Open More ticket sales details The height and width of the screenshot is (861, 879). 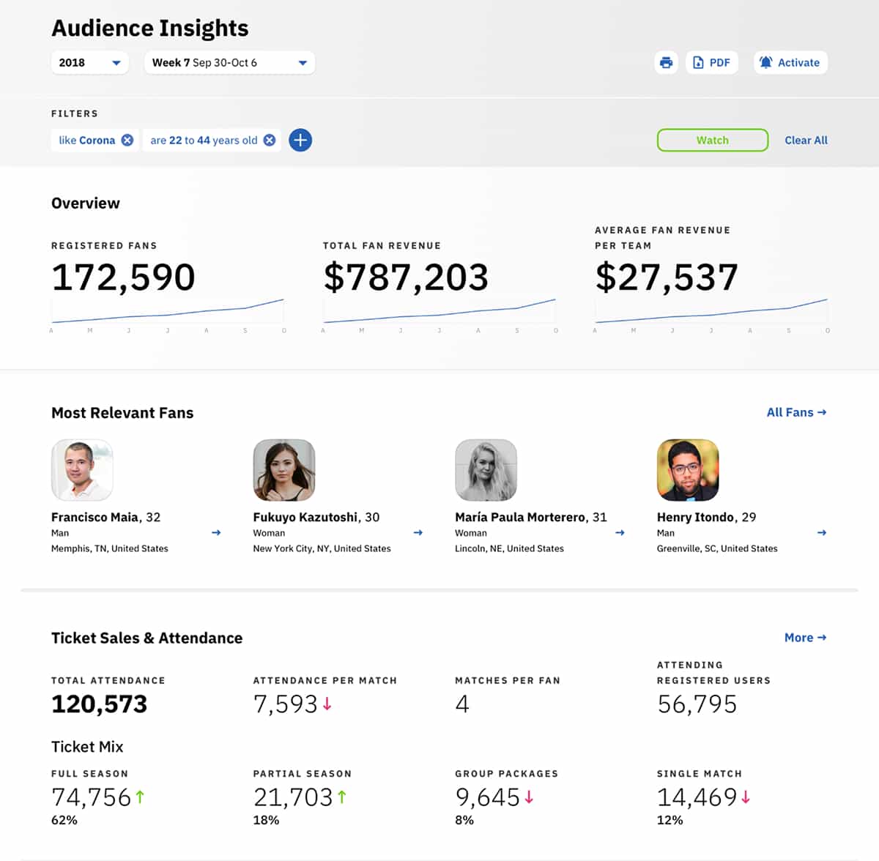pyautogui.click(x=805, y=638)
